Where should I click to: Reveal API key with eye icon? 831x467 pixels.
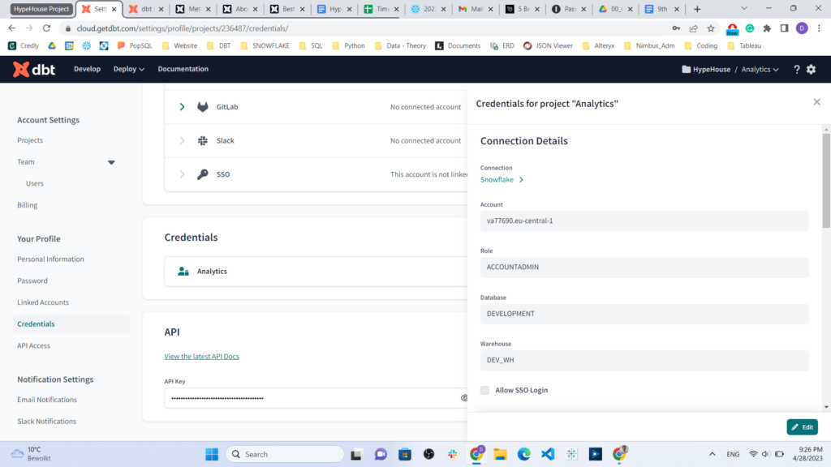coord(464,398)
